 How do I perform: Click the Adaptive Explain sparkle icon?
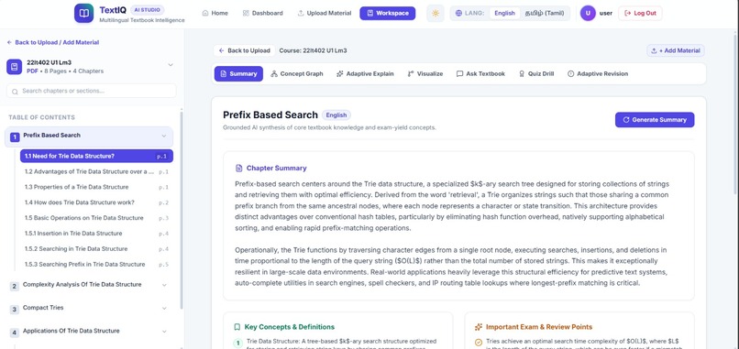tap(340, 74)
